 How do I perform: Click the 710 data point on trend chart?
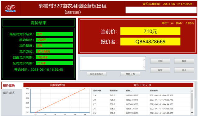point(85,89)
